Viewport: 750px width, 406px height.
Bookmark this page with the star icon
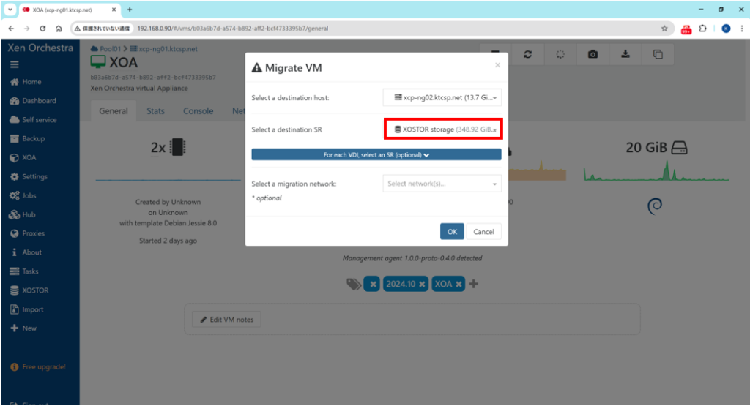[664, 29]
